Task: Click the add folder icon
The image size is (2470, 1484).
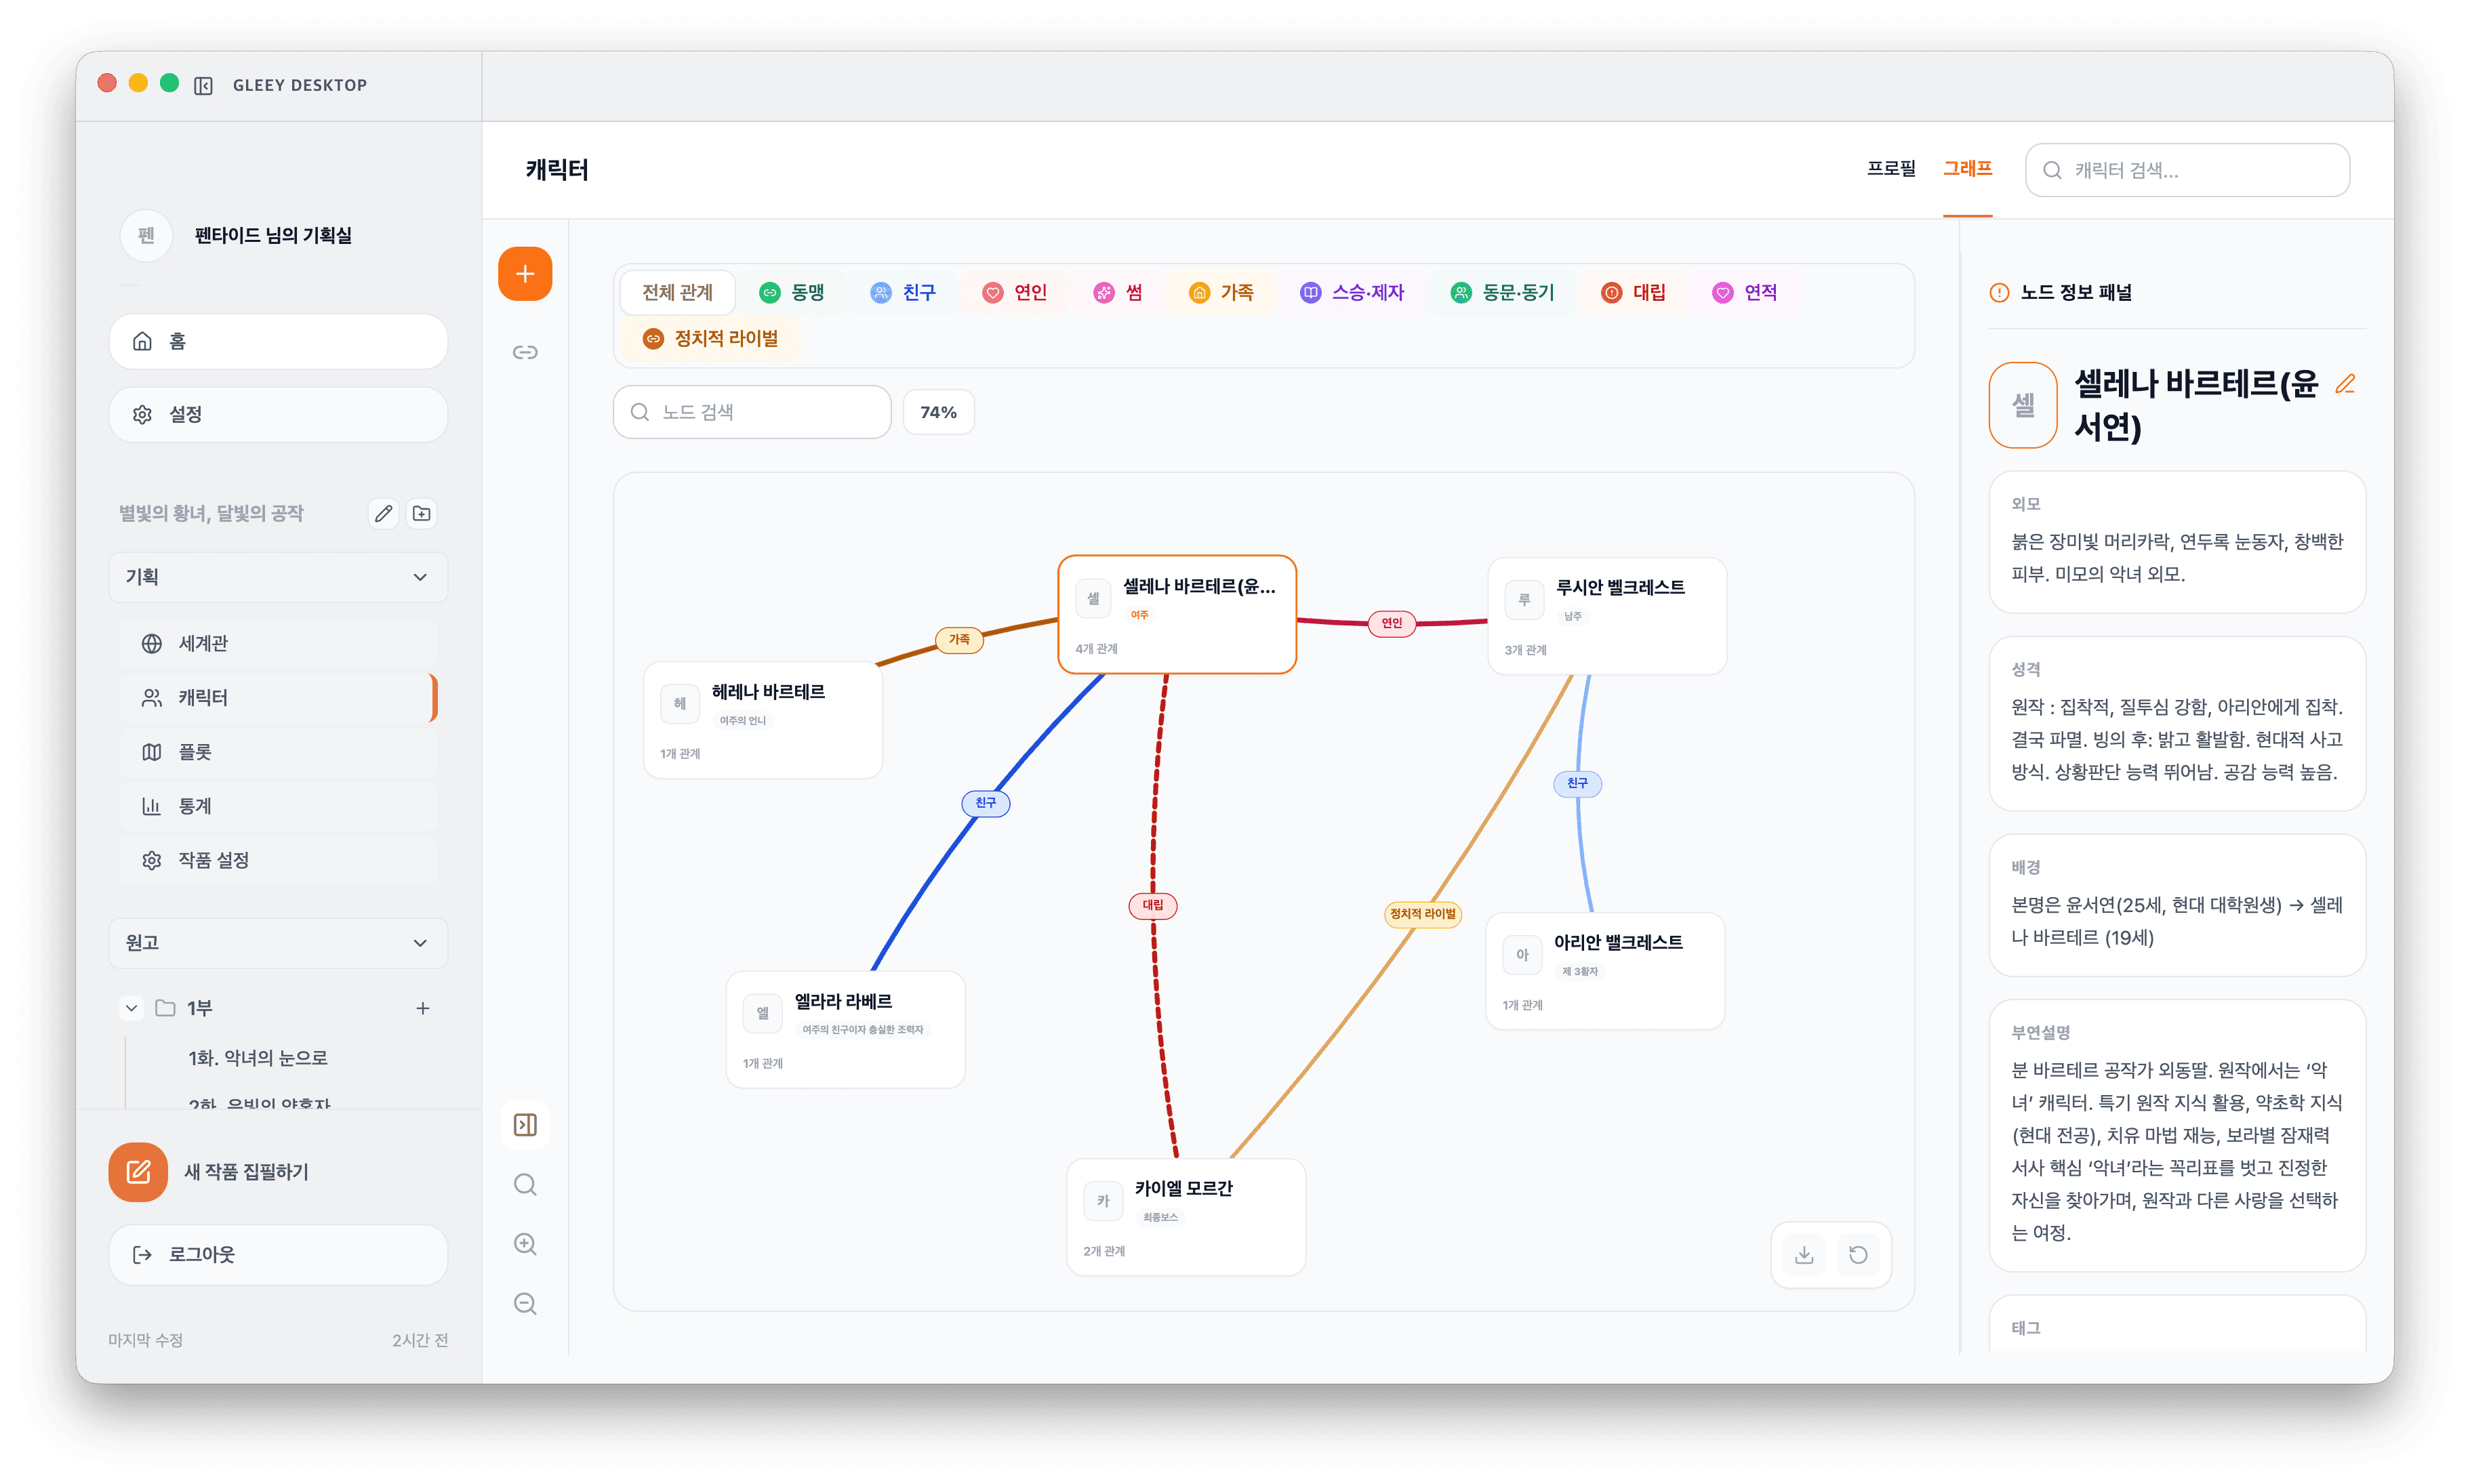Action: [422, 513]
